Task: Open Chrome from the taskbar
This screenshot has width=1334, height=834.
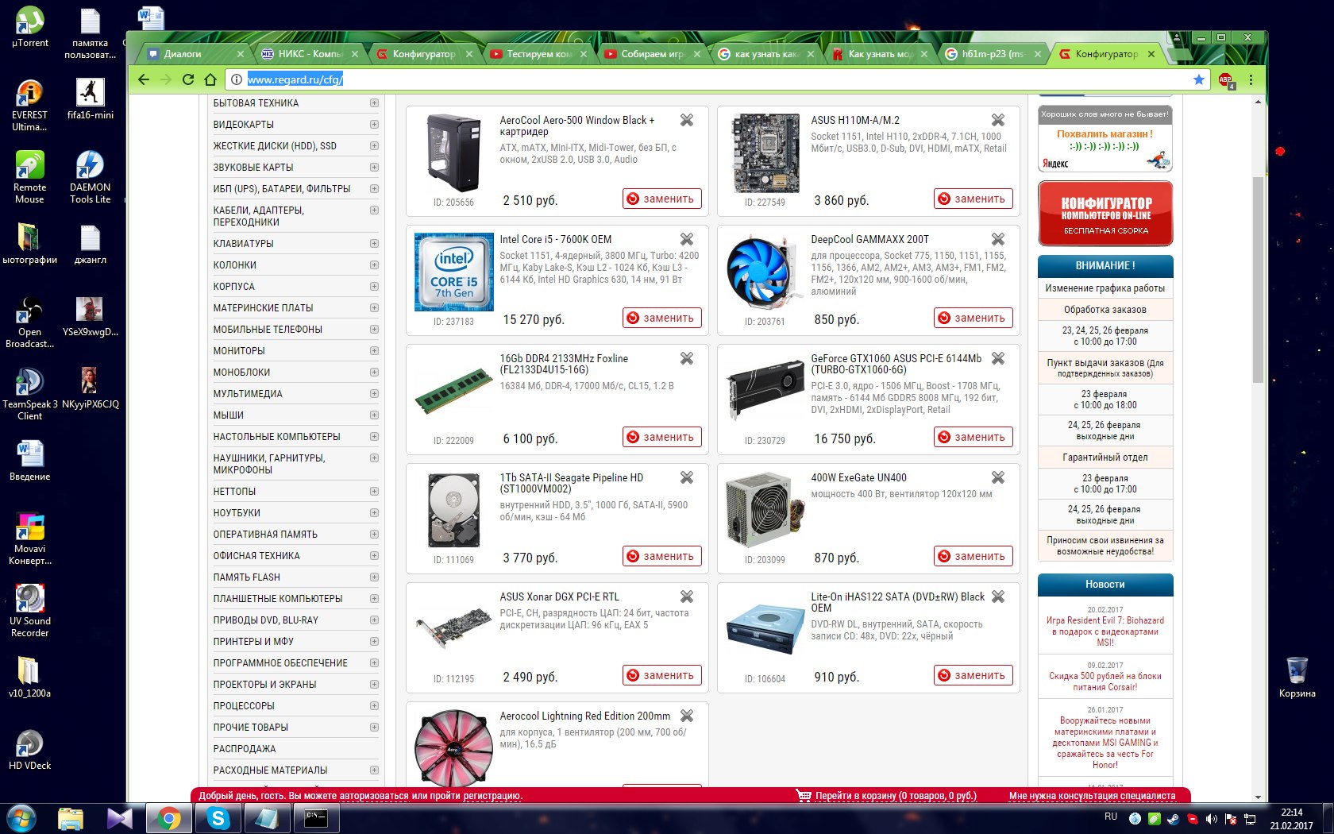Action: click(168, 818)
